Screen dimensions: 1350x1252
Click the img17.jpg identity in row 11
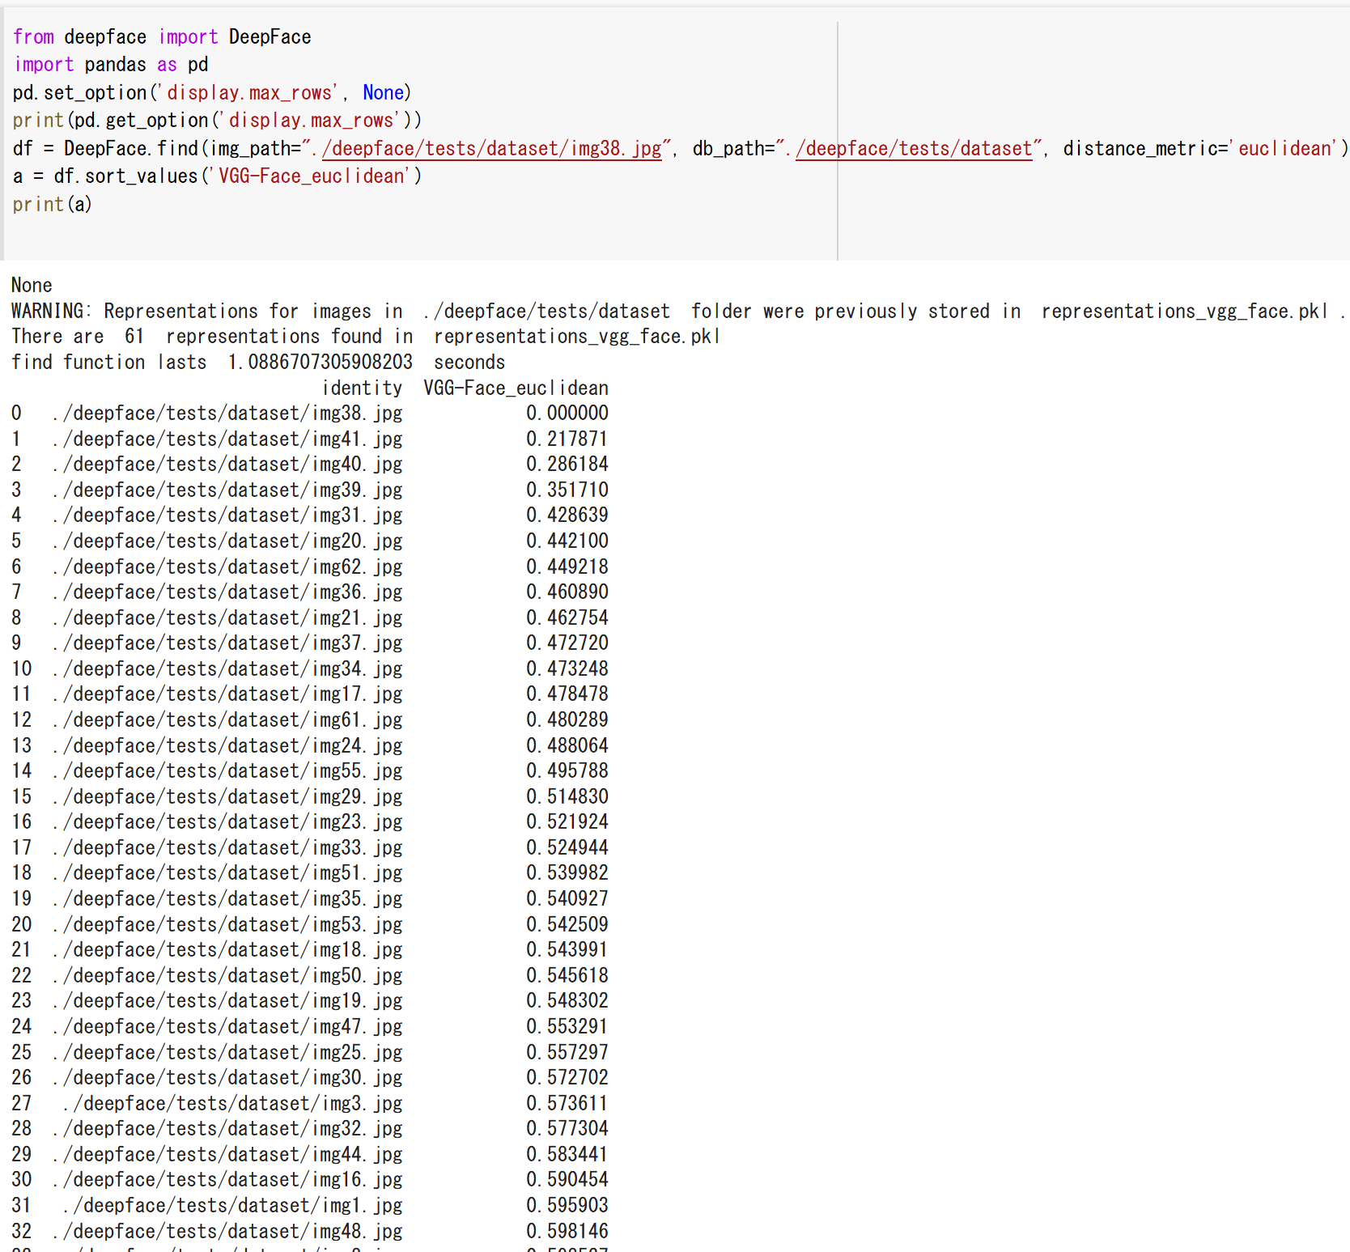[227, 694]
